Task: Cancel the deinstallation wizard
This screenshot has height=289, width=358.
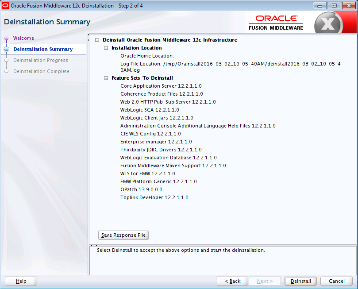Action: click(337, 281)
